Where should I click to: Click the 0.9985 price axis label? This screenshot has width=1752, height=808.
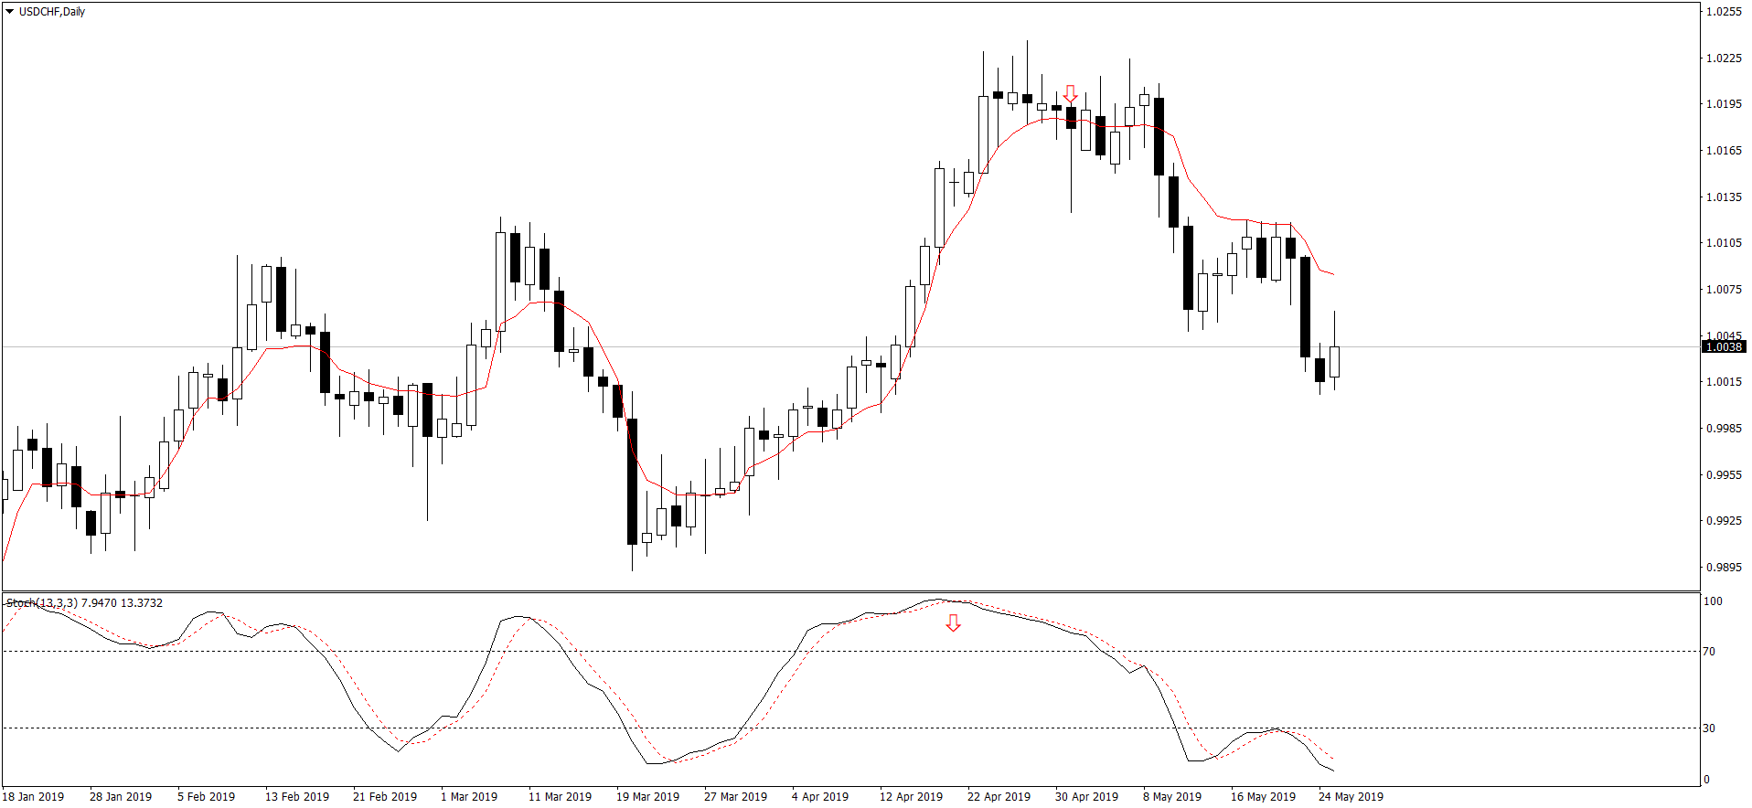[x=1724, y=429]
